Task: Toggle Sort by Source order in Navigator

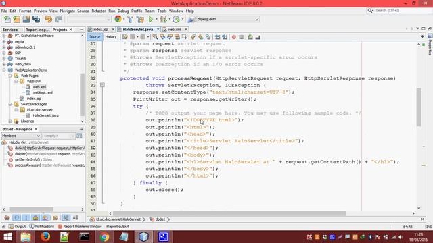Action: point(76,217)
